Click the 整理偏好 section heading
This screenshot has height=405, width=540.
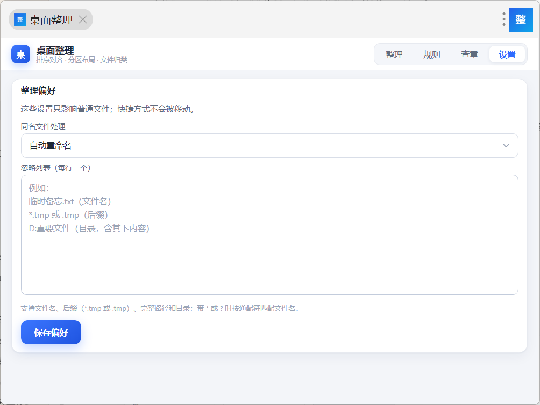tap(38, 90)
